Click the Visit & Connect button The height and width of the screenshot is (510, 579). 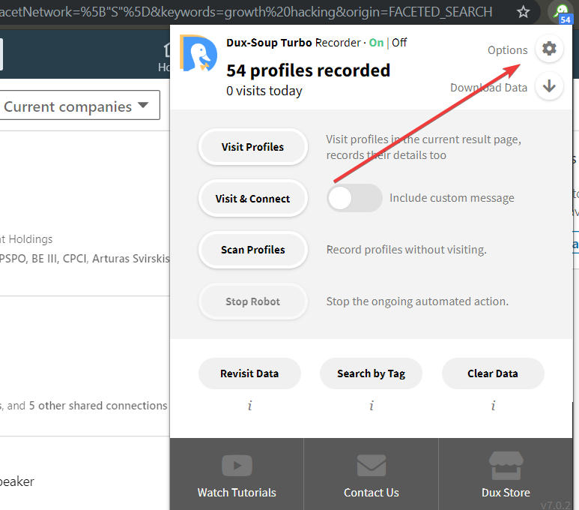coord(253,199)
